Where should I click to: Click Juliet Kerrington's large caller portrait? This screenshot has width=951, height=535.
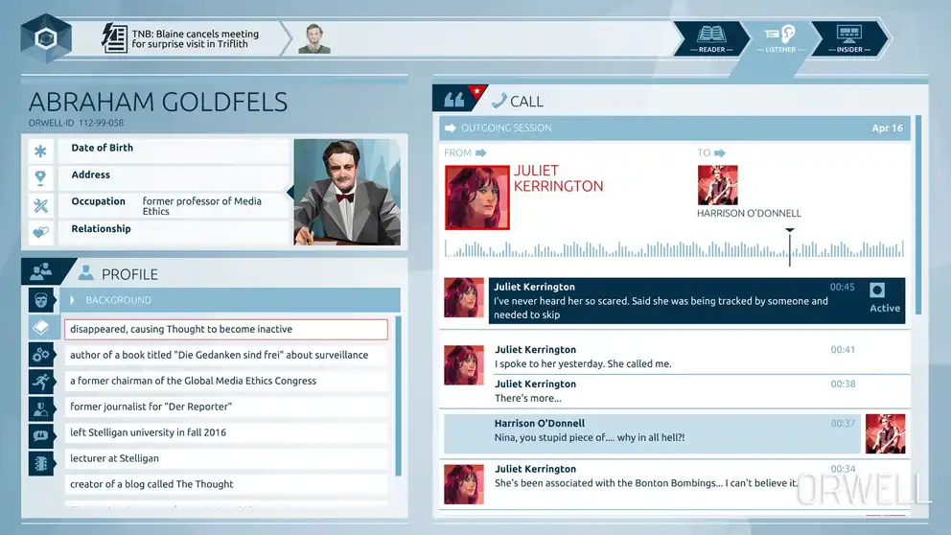pos(476,198)
